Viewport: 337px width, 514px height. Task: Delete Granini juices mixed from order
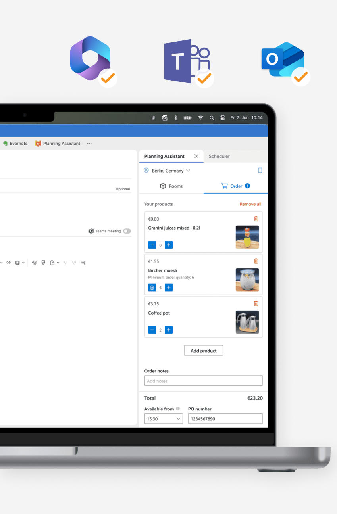256,219
